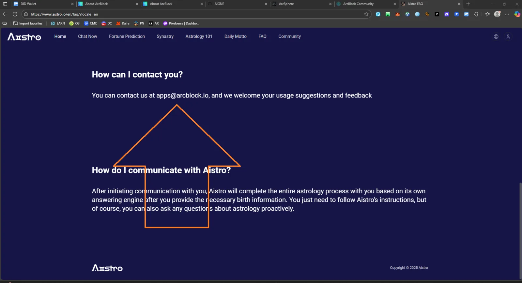Close the DID Wallet tab
The width and height of the screenshot is (522, 283).
tap(72, 4)
